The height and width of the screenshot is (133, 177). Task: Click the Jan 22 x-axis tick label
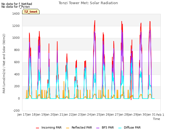coord(68,114)
